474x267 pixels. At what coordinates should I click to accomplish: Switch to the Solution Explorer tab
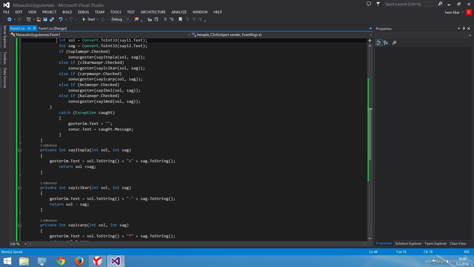(408, 244)
